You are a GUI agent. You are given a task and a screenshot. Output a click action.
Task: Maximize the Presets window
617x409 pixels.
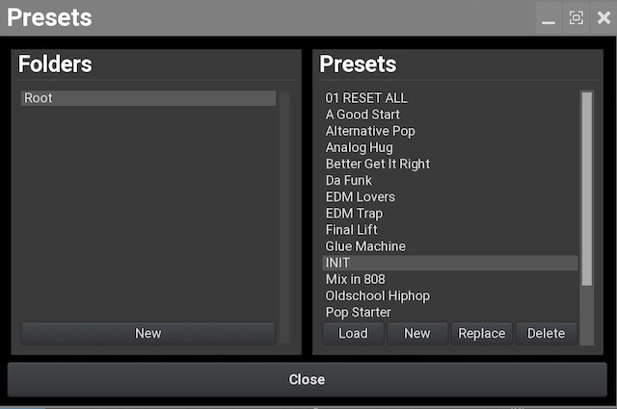pyautogui.click(x=576, y=18)
